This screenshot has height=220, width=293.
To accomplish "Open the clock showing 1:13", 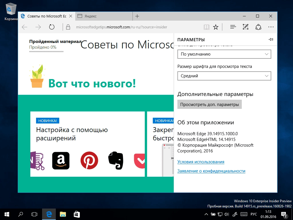I will click(268, 214).
